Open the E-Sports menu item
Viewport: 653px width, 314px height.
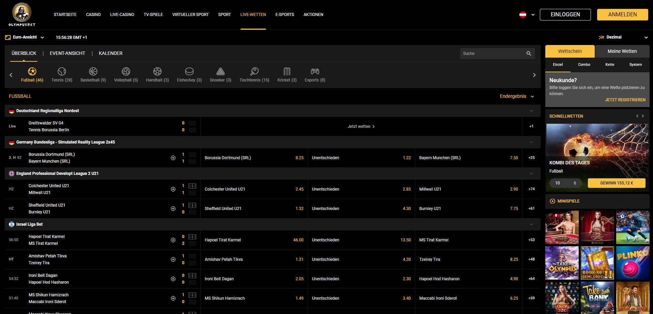tap(285, 15)
